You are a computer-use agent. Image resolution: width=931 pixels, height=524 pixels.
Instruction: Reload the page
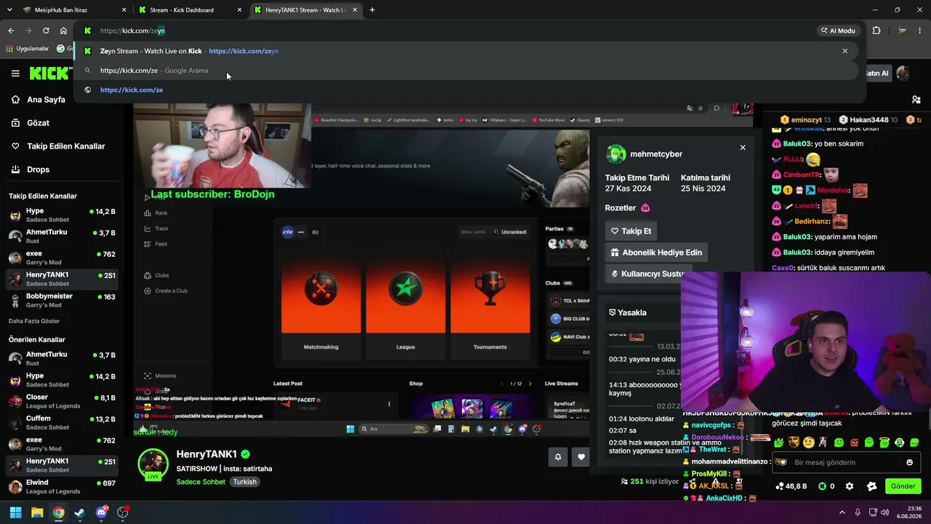pyautogui.click(x=46, y=31)
